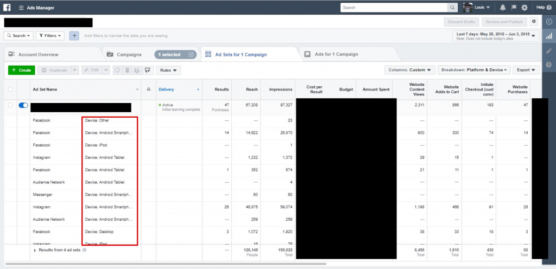Click the Device: Desktop row label
The width and height of the screenshot is (556, 269).
click(x=99, y=232)
